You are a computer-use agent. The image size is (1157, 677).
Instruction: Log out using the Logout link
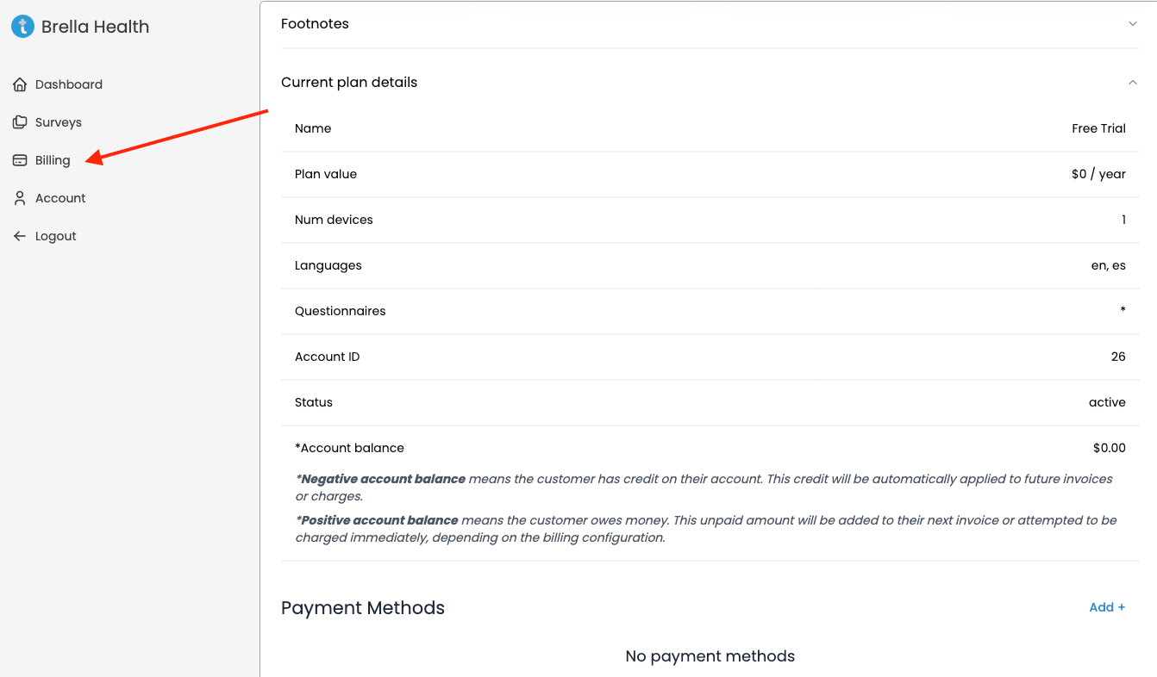56,236
